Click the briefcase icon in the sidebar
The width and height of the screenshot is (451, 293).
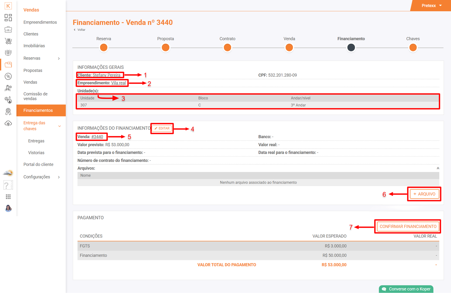coord(8,29)
